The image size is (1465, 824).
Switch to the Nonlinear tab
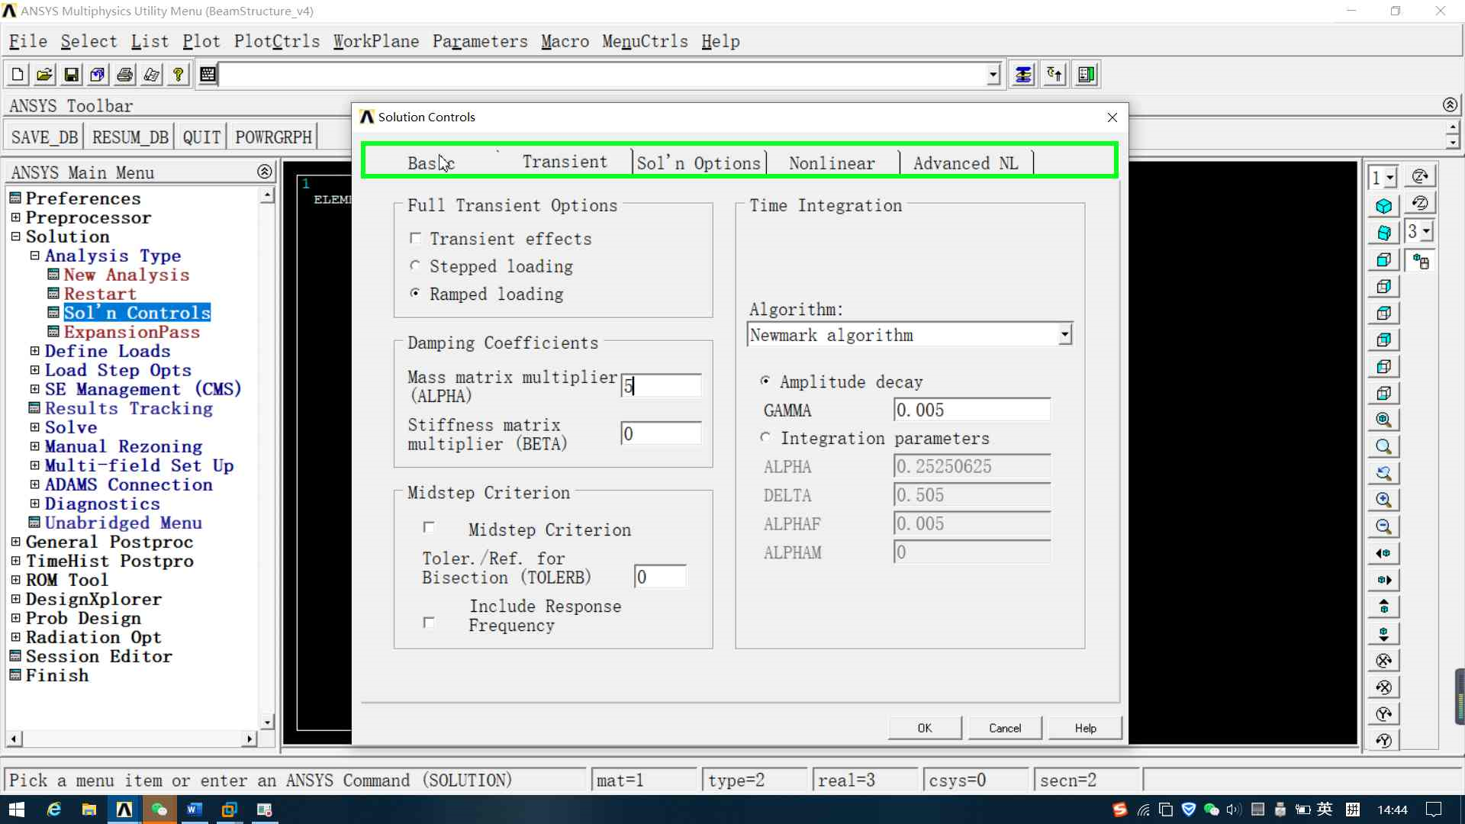832,163
